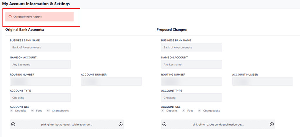
Task: Click the original Name on Account field
Action: pos(40,64)
